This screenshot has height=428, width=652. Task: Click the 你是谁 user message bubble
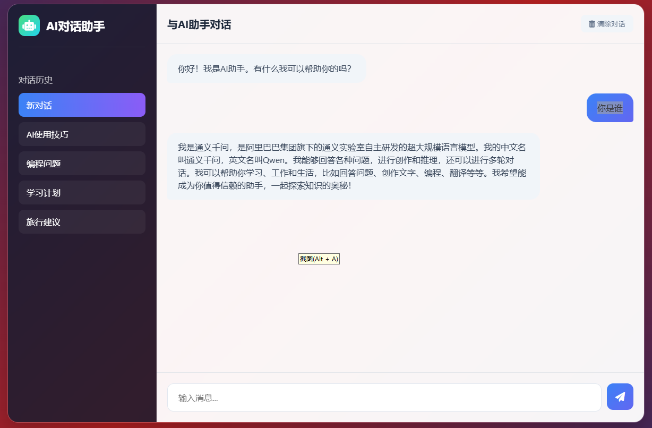click(610, 108)
